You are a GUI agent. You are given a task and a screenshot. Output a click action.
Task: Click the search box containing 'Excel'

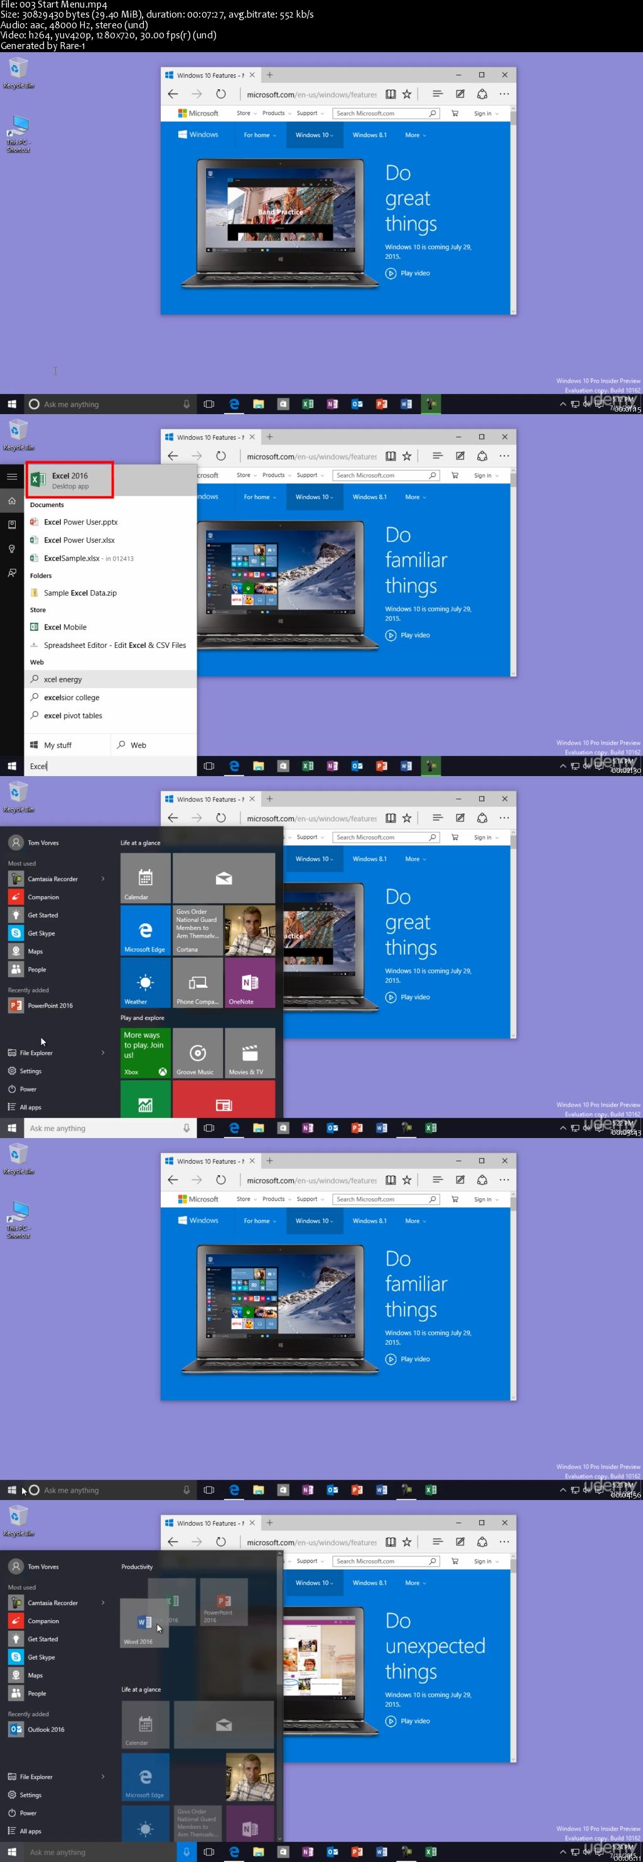pyautogui.click(x=111, y=766)
